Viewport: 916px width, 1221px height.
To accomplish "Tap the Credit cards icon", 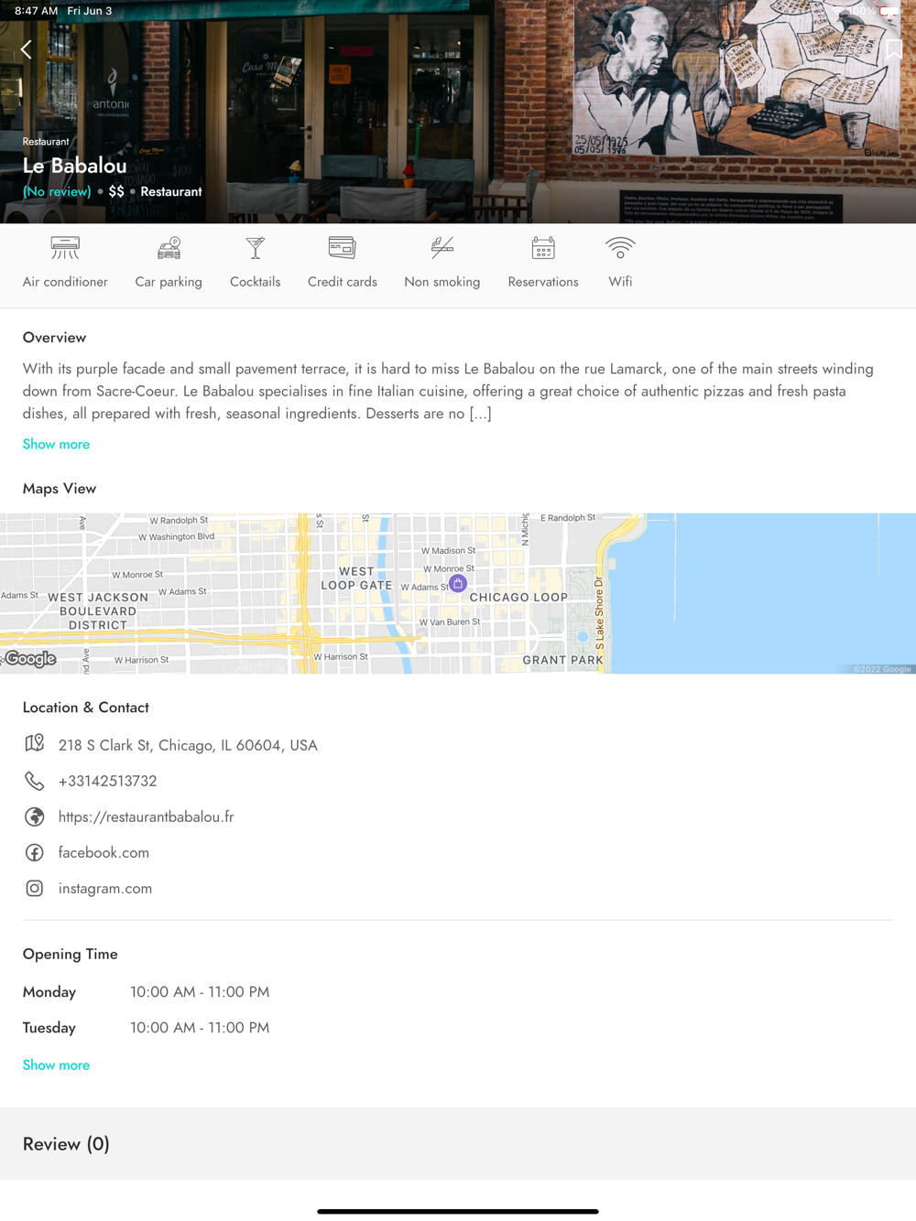I will click(343, 248).
